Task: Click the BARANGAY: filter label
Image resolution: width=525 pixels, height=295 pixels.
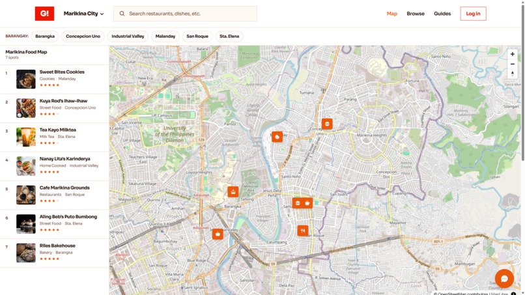Action: (x=17, y=36)
